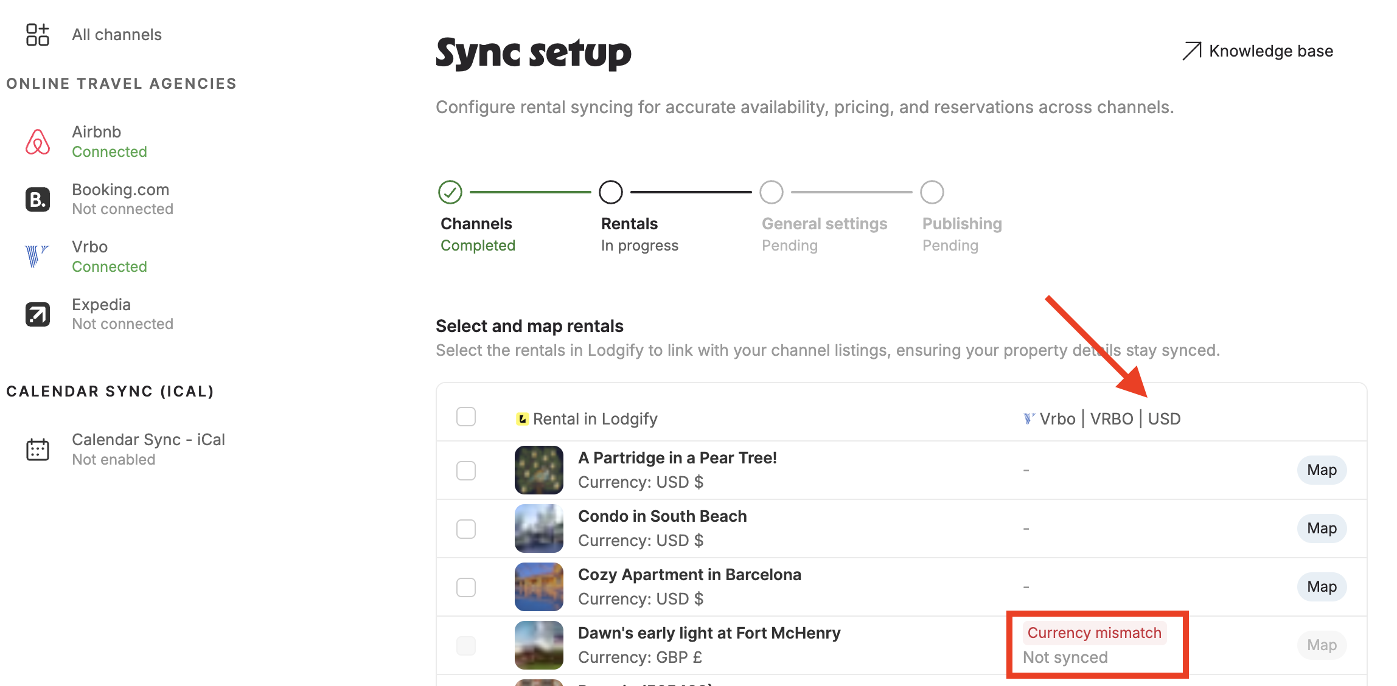Map the Condo in South Beach rental
Screen dimensions: 1397x686
tap(1322, 528)
